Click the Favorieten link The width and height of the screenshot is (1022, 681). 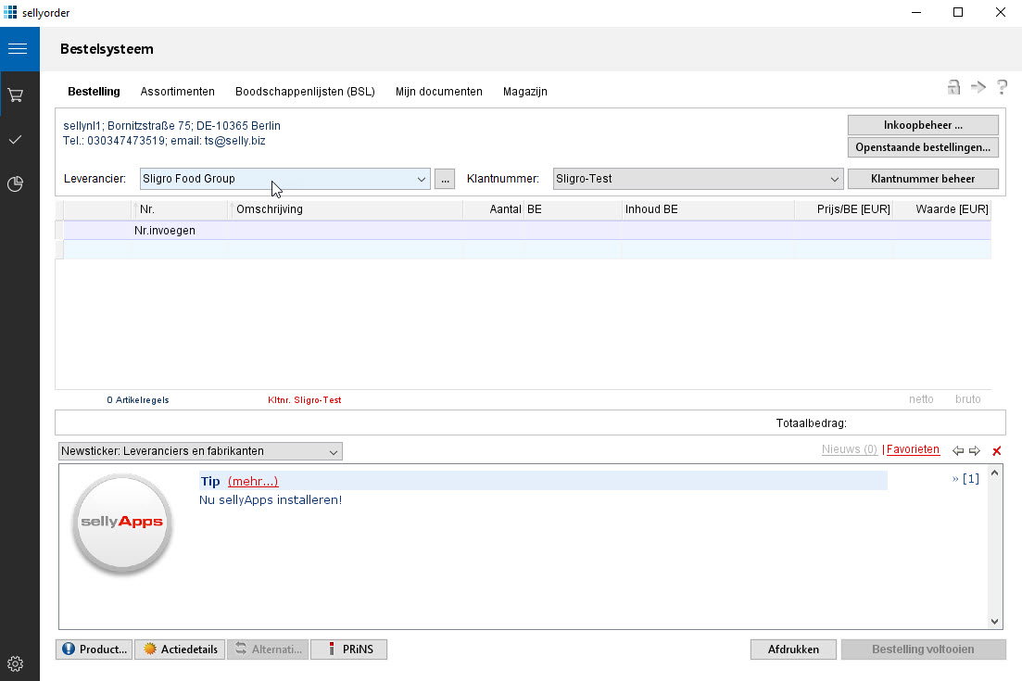click(913, 450)
